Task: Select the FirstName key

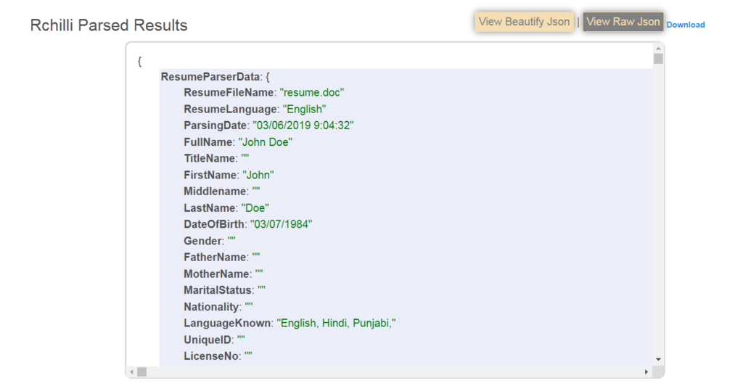Action: (x=210, y=175)
